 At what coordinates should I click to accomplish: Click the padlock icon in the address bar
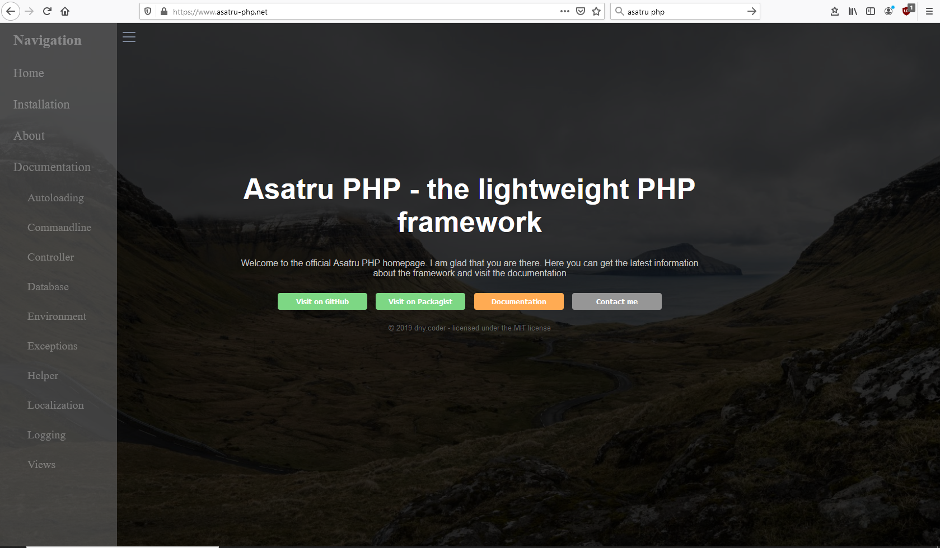pyautogui.click(x=163, y=11)
